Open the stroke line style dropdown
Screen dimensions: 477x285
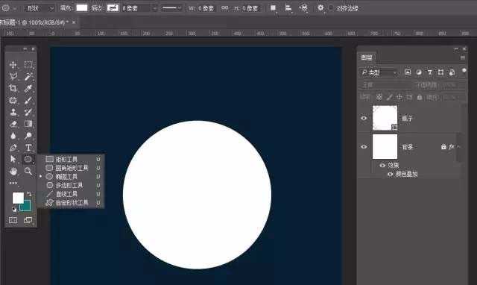click(x=171, y=8)
